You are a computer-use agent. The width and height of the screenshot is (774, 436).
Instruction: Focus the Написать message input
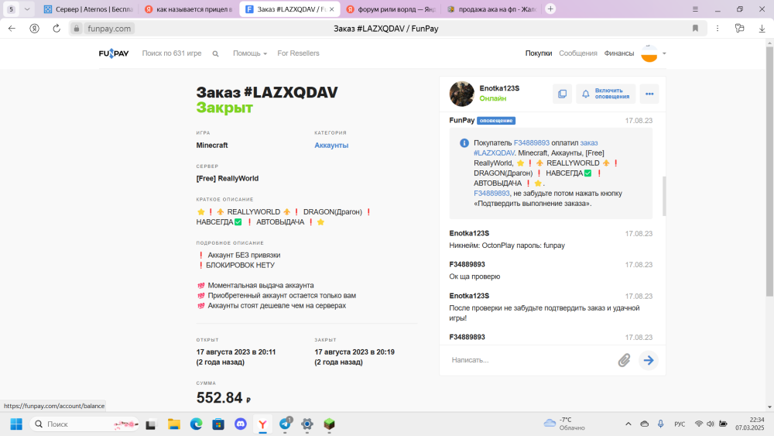531,360
